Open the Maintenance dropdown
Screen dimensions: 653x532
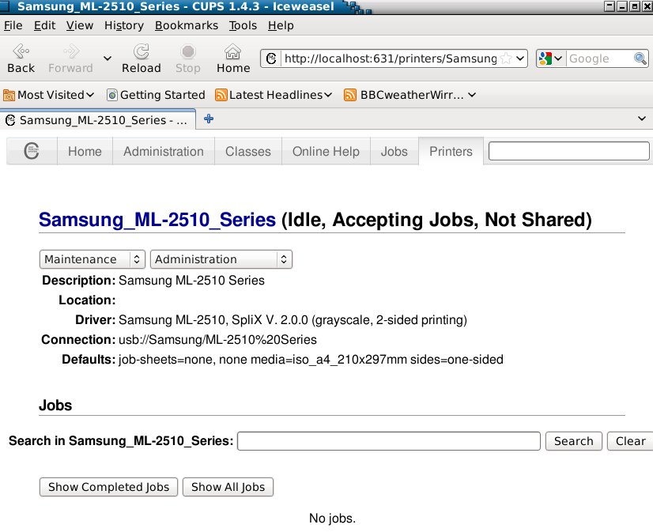[92, 259]
